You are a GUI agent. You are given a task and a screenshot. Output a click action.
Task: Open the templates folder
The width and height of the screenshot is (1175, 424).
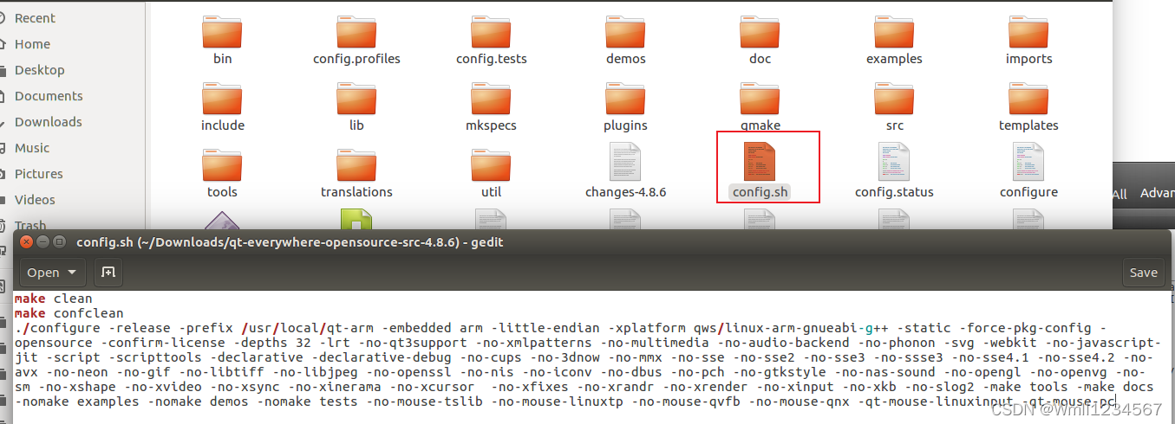(x=1028, y=106)
